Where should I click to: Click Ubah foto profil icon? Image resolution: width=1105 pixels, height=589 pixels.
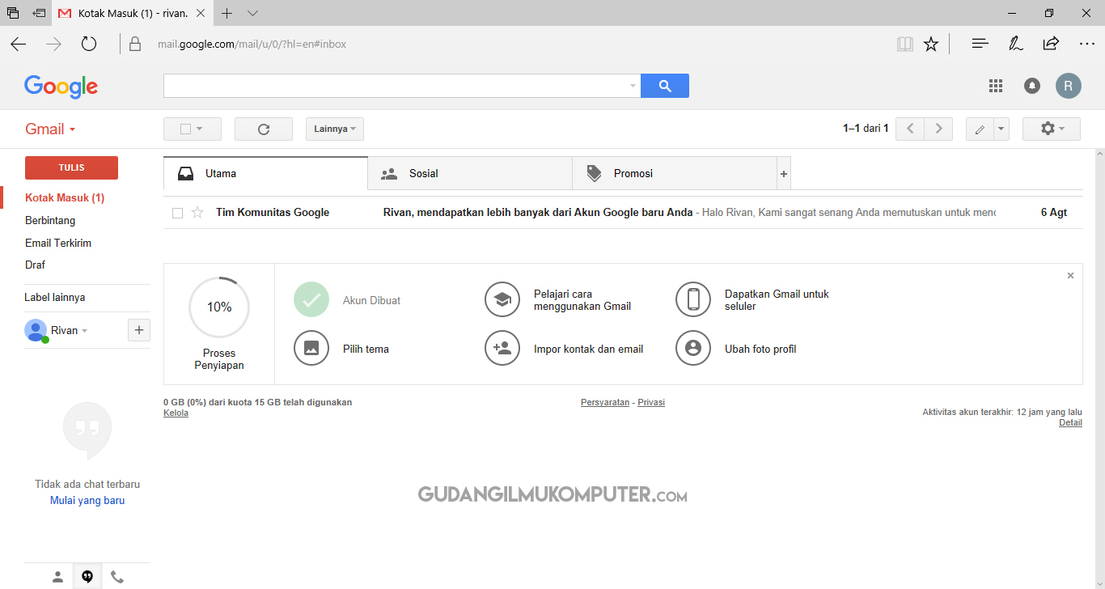[693, 348]
